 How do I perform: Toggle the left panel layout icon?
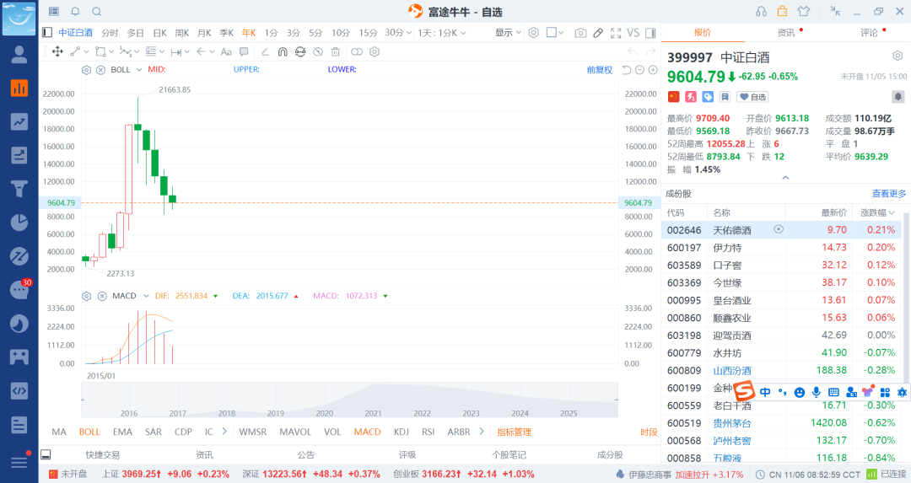pos(47,33)
